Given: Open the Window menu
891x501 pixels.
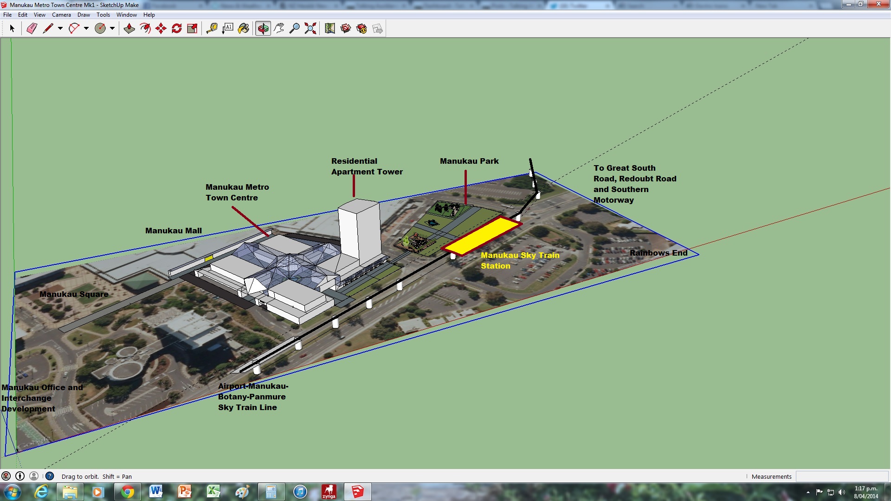Looking at the screenshot, I should click(x=126, y=15).
